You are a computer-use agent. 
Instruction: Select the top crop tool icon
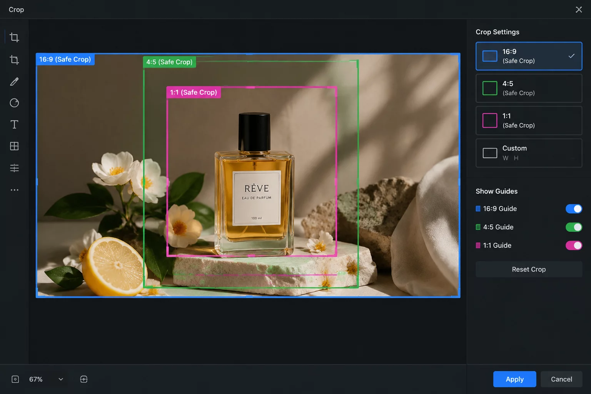14,37
